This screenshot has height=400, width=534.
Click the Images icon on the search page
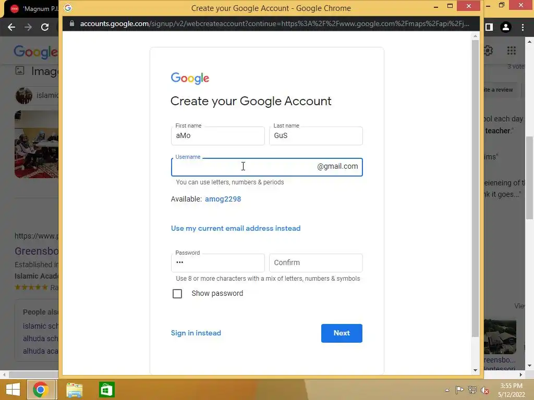20,70
